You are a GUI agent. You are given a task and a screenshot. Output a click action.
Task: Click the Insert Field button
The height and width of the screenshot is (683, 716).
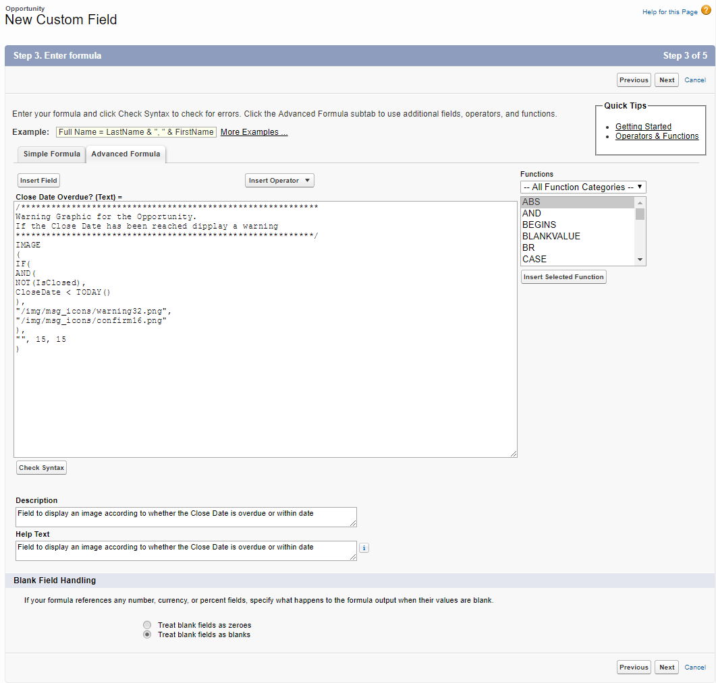38,181
